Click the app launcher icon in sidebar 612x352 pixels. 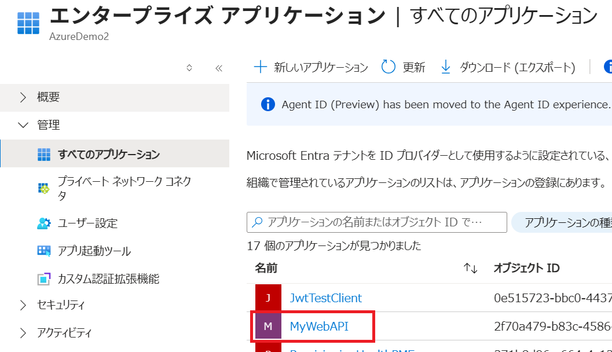[x=44, y=251]
